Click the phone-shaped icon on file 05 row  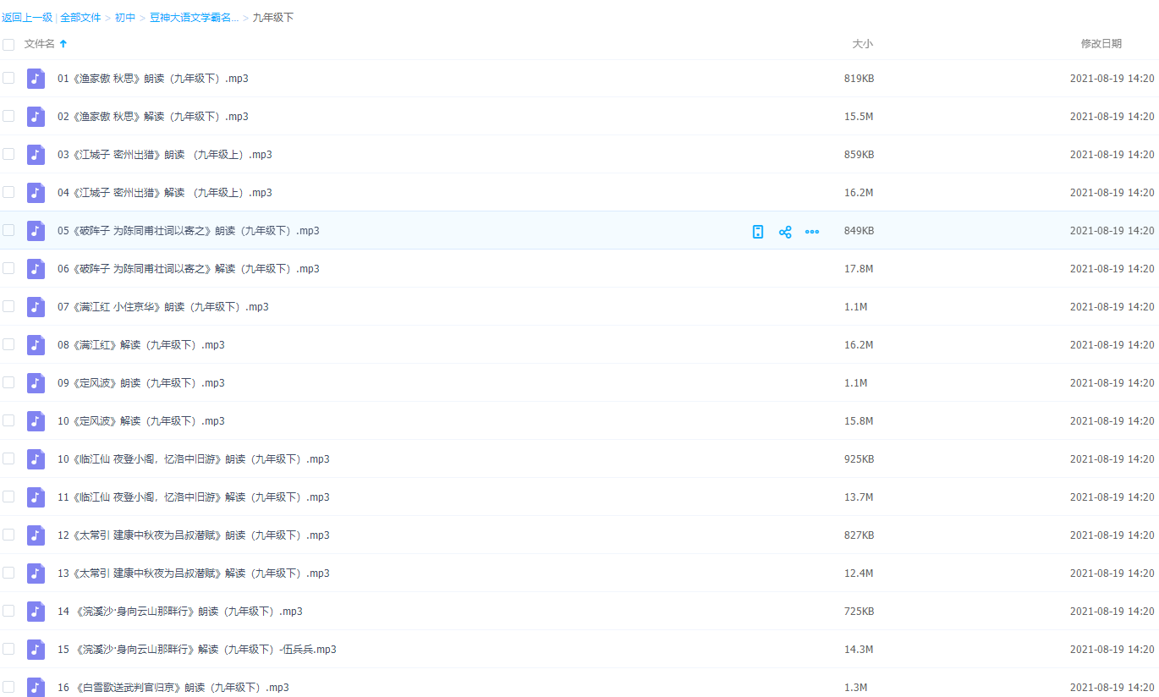click(758, 232)
